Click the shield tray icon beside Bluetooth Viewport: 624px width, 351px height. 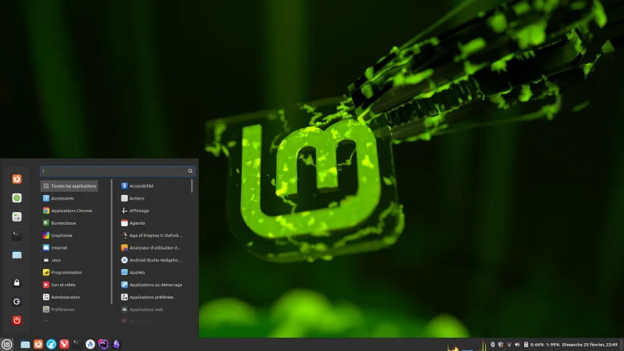click(501, 345)
